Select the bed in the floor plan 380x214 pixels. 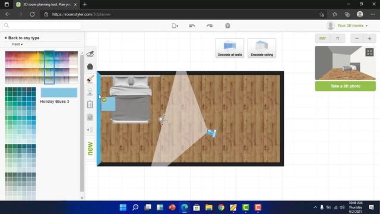click(131, 99)
